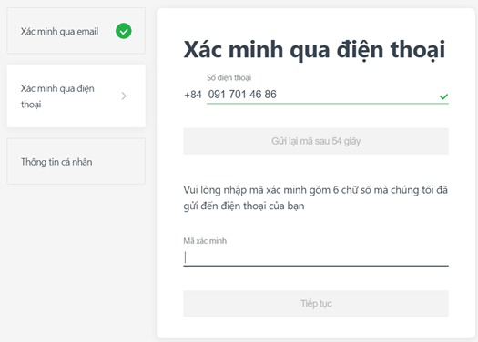Focus the 'Mã xác minh' code field
The image size is (478, 342).
[x=316, y=257]
